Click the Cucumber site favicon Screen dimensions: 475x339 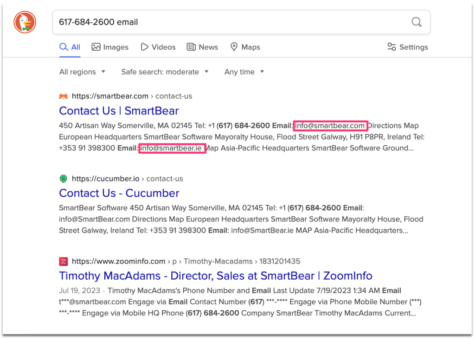pyautogui.click(x=63, y=178)
